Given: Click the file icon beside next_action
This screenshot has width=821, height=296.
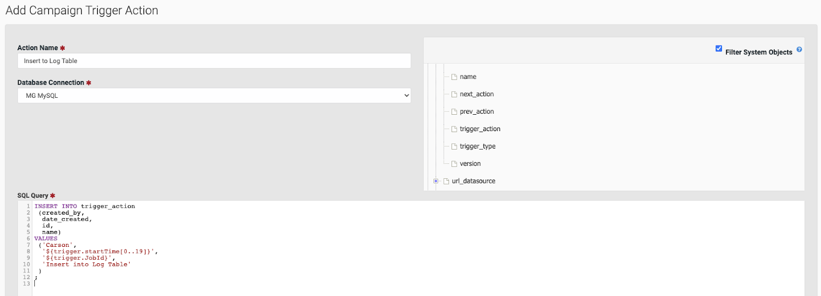Looking at the screenshot, I should click(454, 94).
